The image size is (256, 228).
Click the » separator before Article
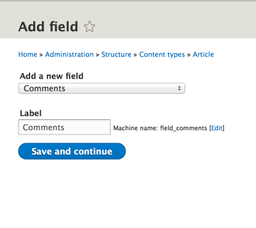click(x=189, y=55)
